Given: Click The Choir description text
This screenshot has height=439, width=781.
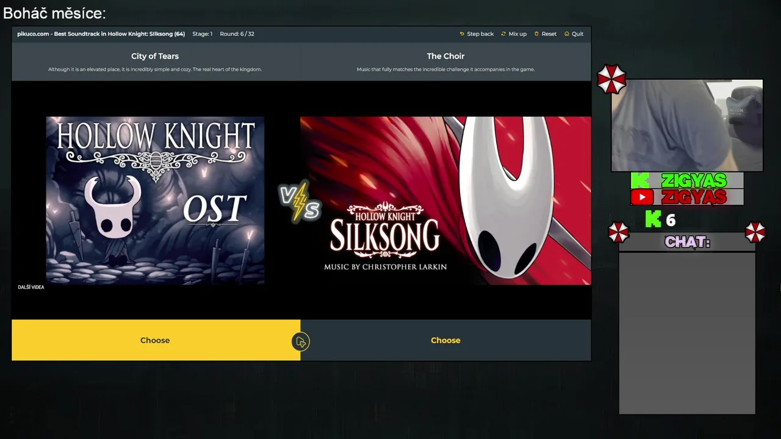Looking at the screenshot, I should tap(445, 70).
